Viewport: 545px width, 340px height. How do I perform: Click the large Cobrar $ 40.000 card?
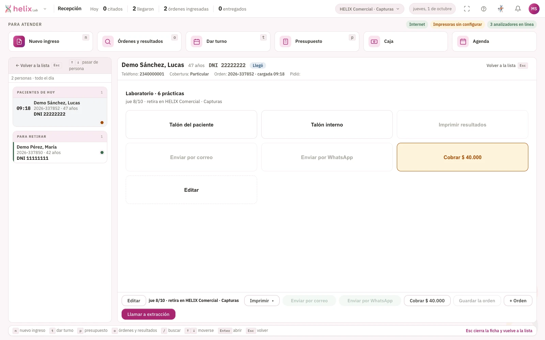pos(463,157)
